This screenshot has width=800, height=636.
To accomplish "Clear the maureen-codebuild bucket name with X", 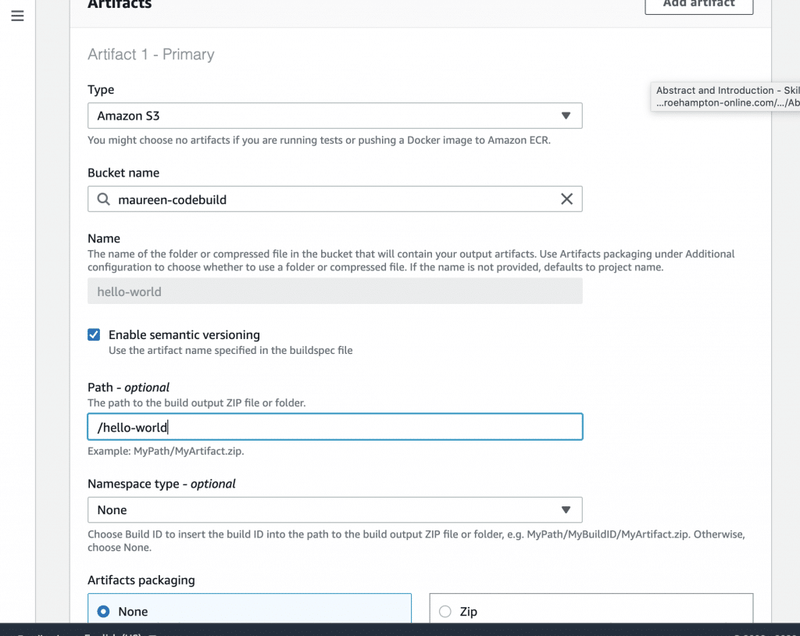I will pyautogui.click(x=567, y=199).
